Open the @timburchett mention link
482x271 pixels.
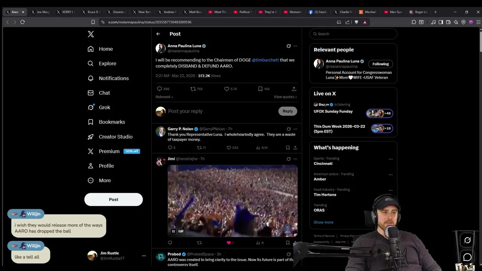pos(265,60)
